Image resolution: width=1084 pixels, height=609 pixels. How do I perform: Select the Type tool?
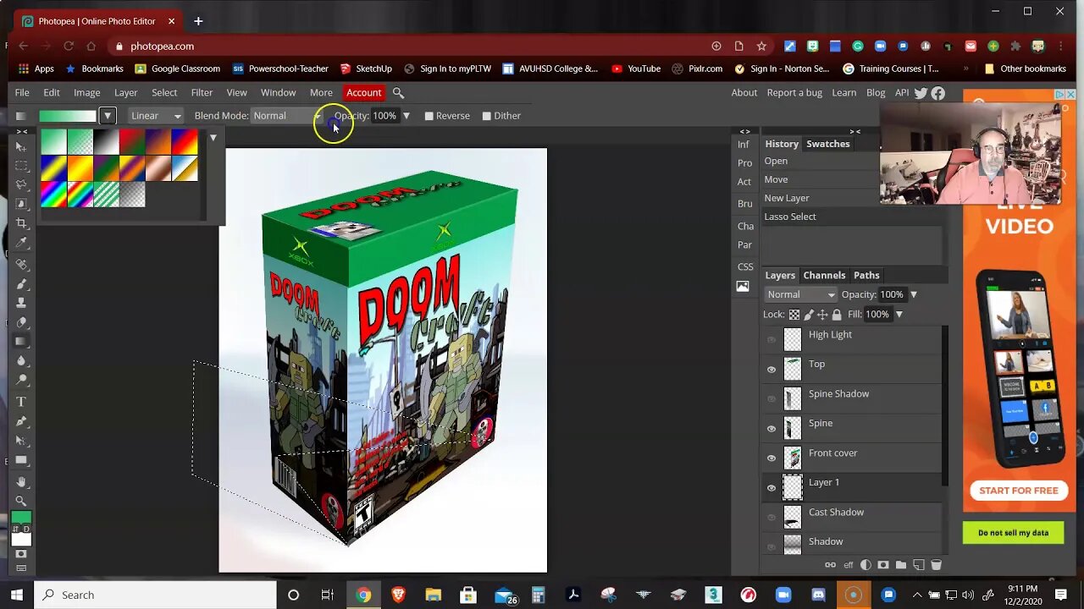point(22,402)
